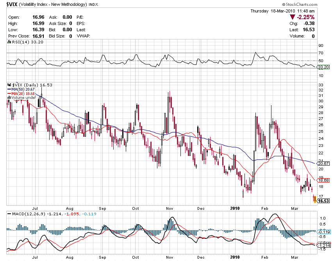This screenshot has height=261, width=332.
Task: Select the Low value 16.39
Action: 38,30
